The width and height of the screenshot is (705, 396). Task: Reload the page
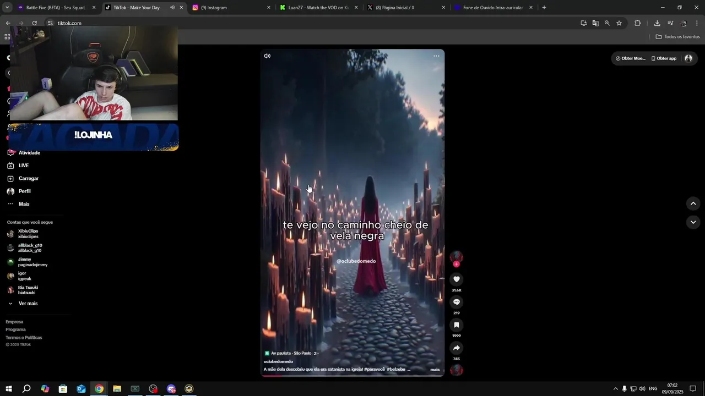click(x=34, y=23)
